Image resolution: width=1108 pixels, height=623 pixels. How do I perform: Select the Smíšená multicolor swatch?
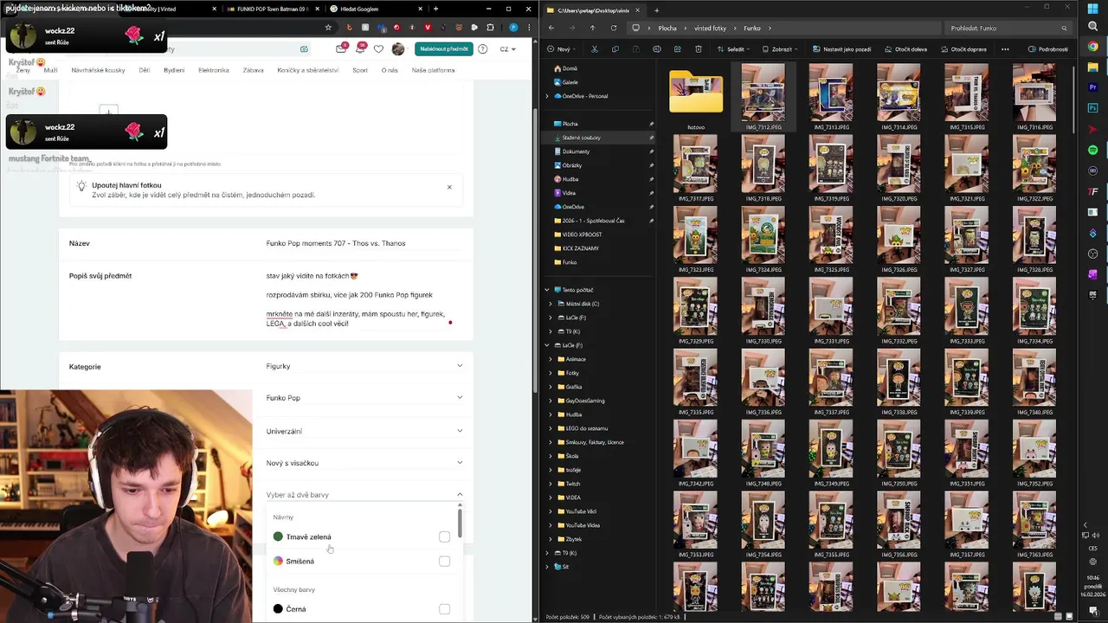[278, 561]
